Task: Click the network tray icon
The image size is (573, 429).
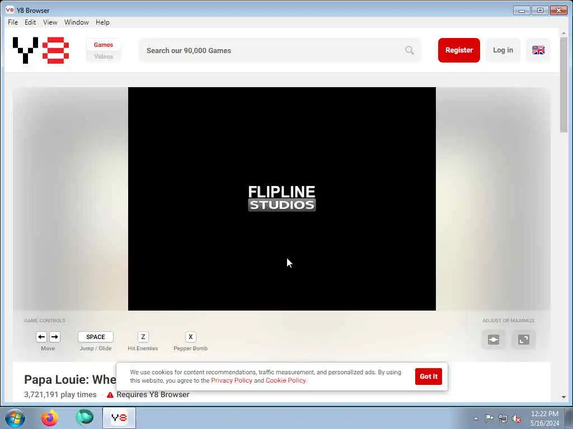Action: pos(503,418)
